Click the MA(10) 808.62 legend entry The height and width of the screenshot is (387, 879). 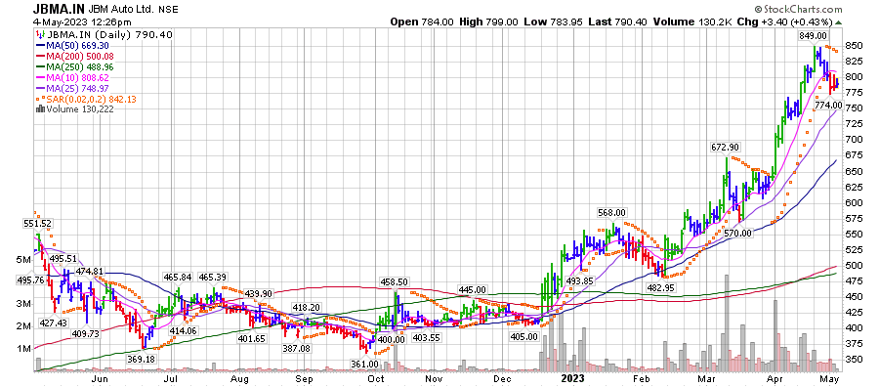coord(78,77)
